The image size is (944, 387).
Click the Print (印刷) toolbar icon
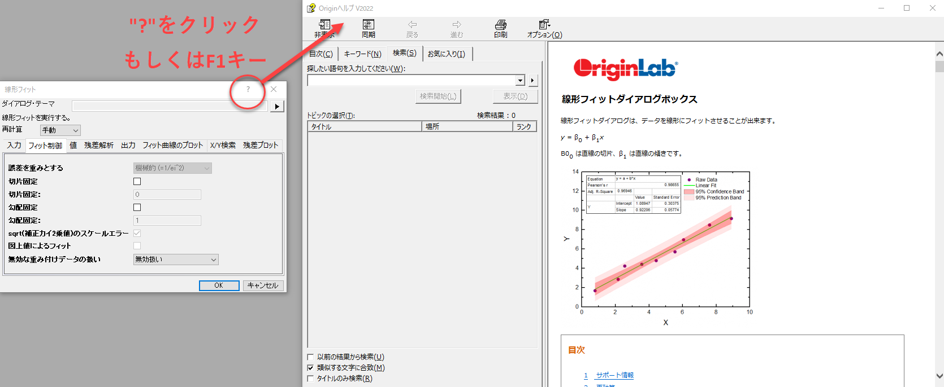(501, 28)
